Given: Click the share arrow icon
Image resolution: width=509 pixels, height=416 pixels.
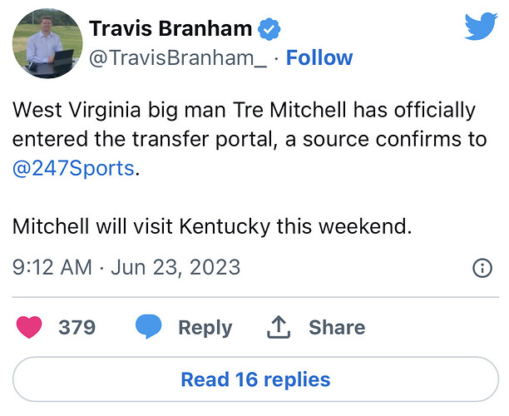Looking at the screenshot, I should pyautogui.click(x=278, y=328).
